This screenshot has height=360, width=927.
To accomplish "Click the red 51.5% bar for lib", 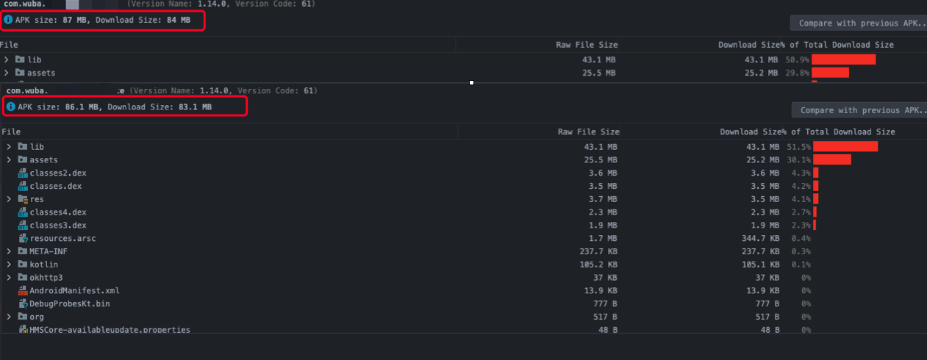I will tap(845, 146).
